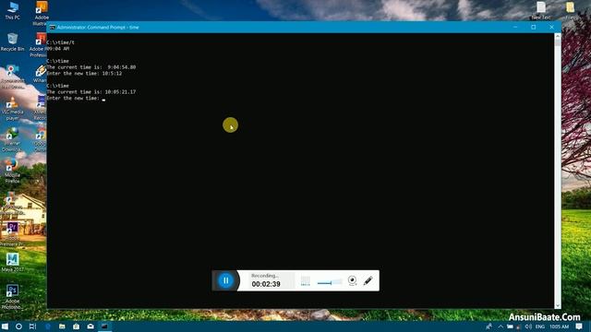This screenshot has width=591, height=332.
Task: Select the pencil annotation tool in recorder
Action: pos(368,280)
